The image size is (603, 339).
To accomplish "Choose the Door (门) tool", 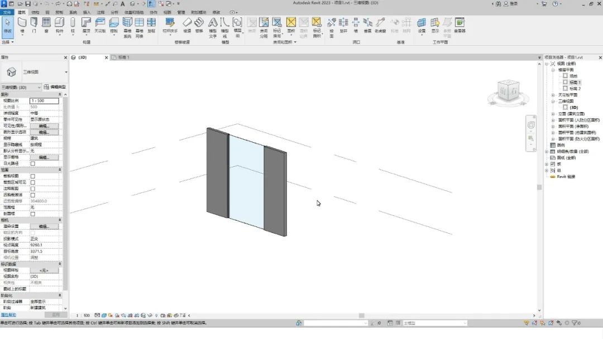I will [34, 25].
